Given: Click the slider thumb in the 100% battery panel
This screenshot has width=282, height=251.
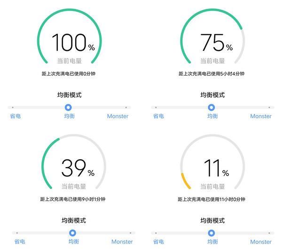Looking at the screenshot, I should 68,107.
